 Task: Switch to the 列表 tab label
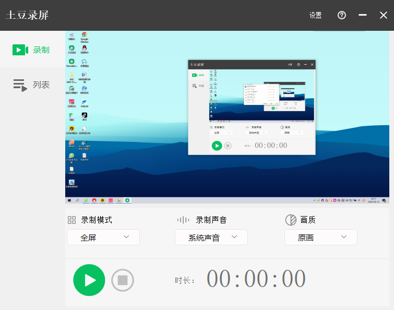pos(41,85)
